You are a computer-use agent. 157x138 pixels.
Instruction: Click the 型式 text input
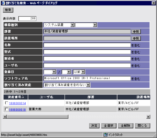pos(87,52)
